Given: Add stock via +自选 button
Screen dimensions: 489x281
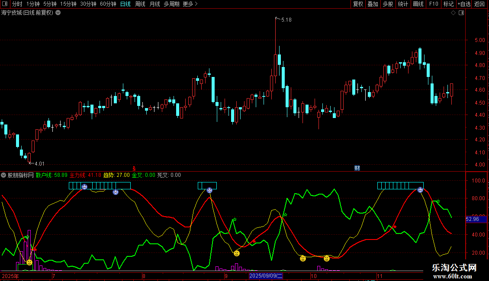Looking at the screenshot, I should click(x=464, y=4).
